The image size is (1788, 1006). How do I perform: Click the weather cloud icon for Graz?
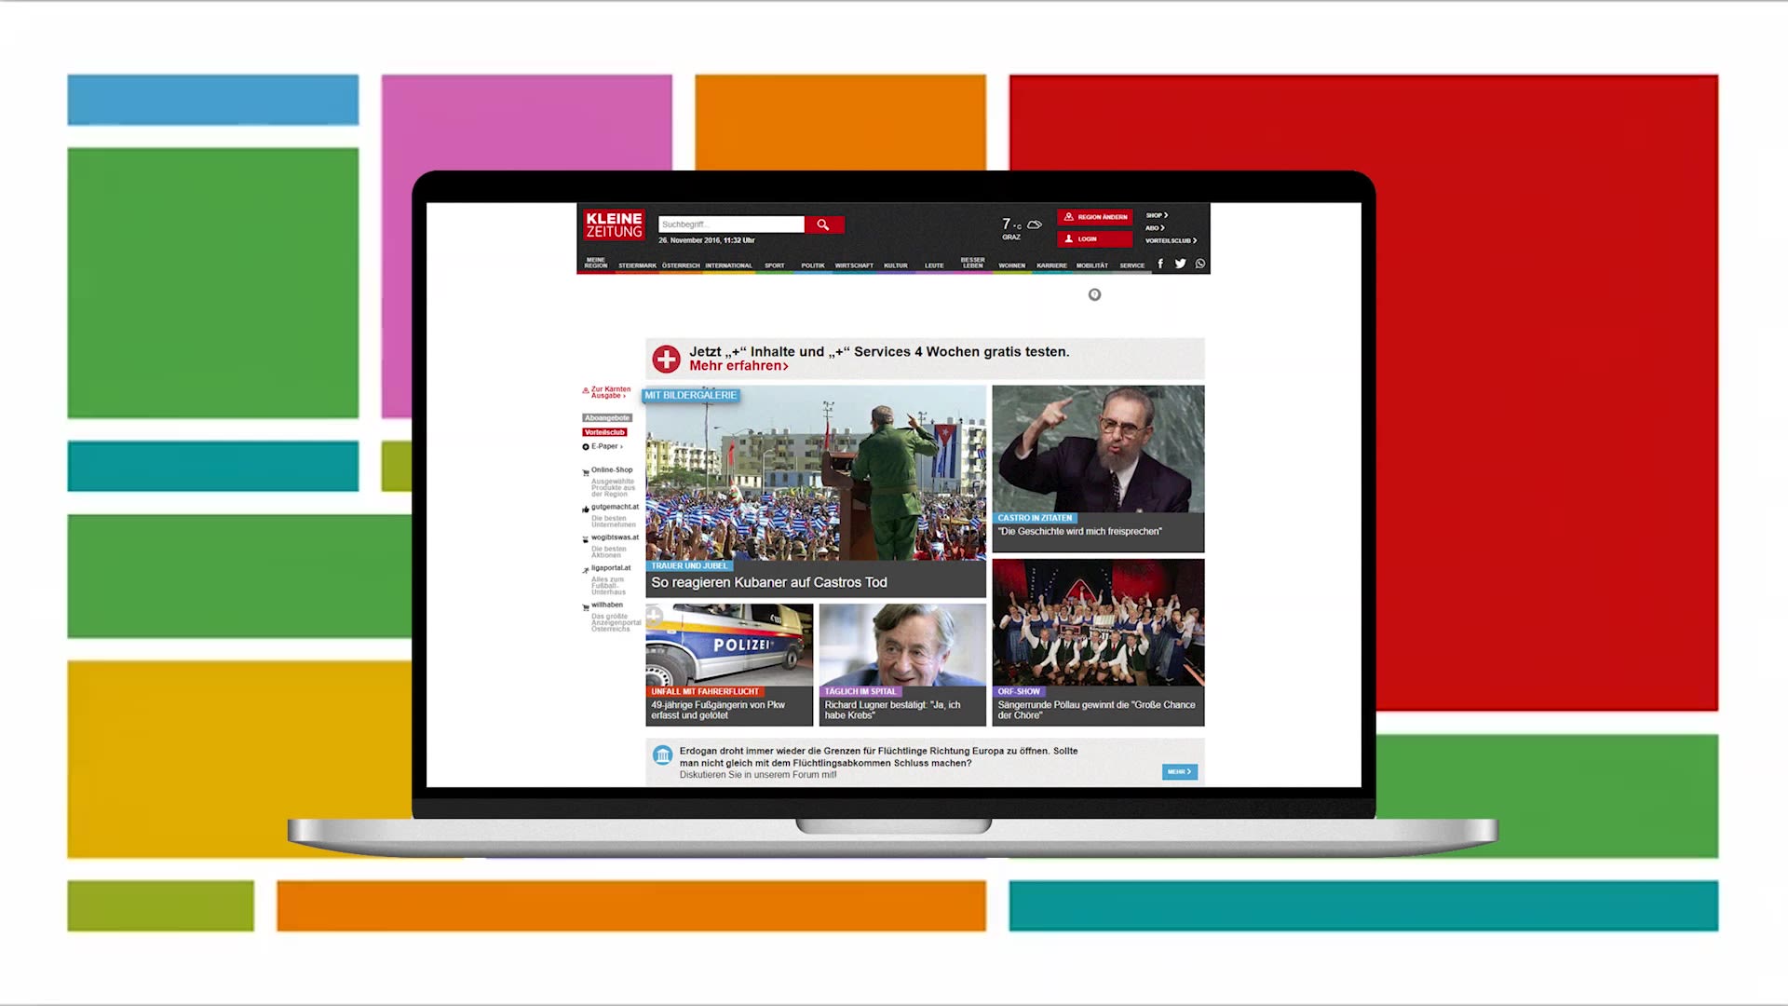click(1034, 224)
